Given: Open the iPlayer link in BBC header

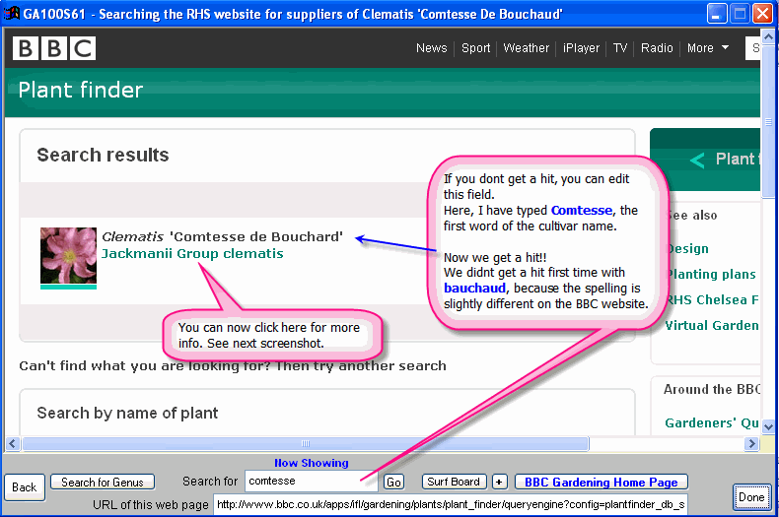Looking at the screenshot, I should point(581,48).
